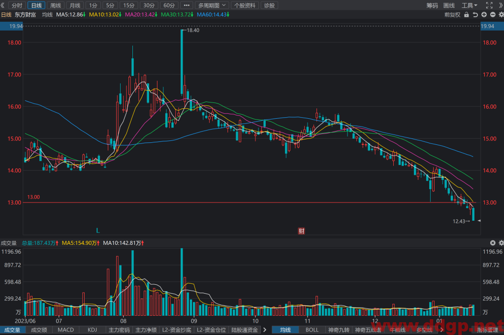Expand right panel with double-chevron icon
Screen dimensions: 504x335
pos(501,5)
